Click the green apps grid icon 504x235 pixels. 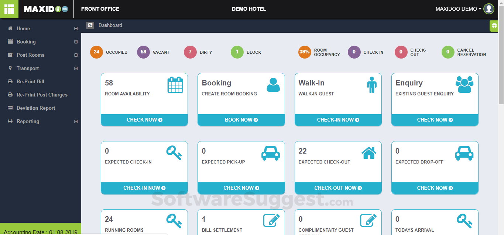pyautogui.click(x=9, y=9)
